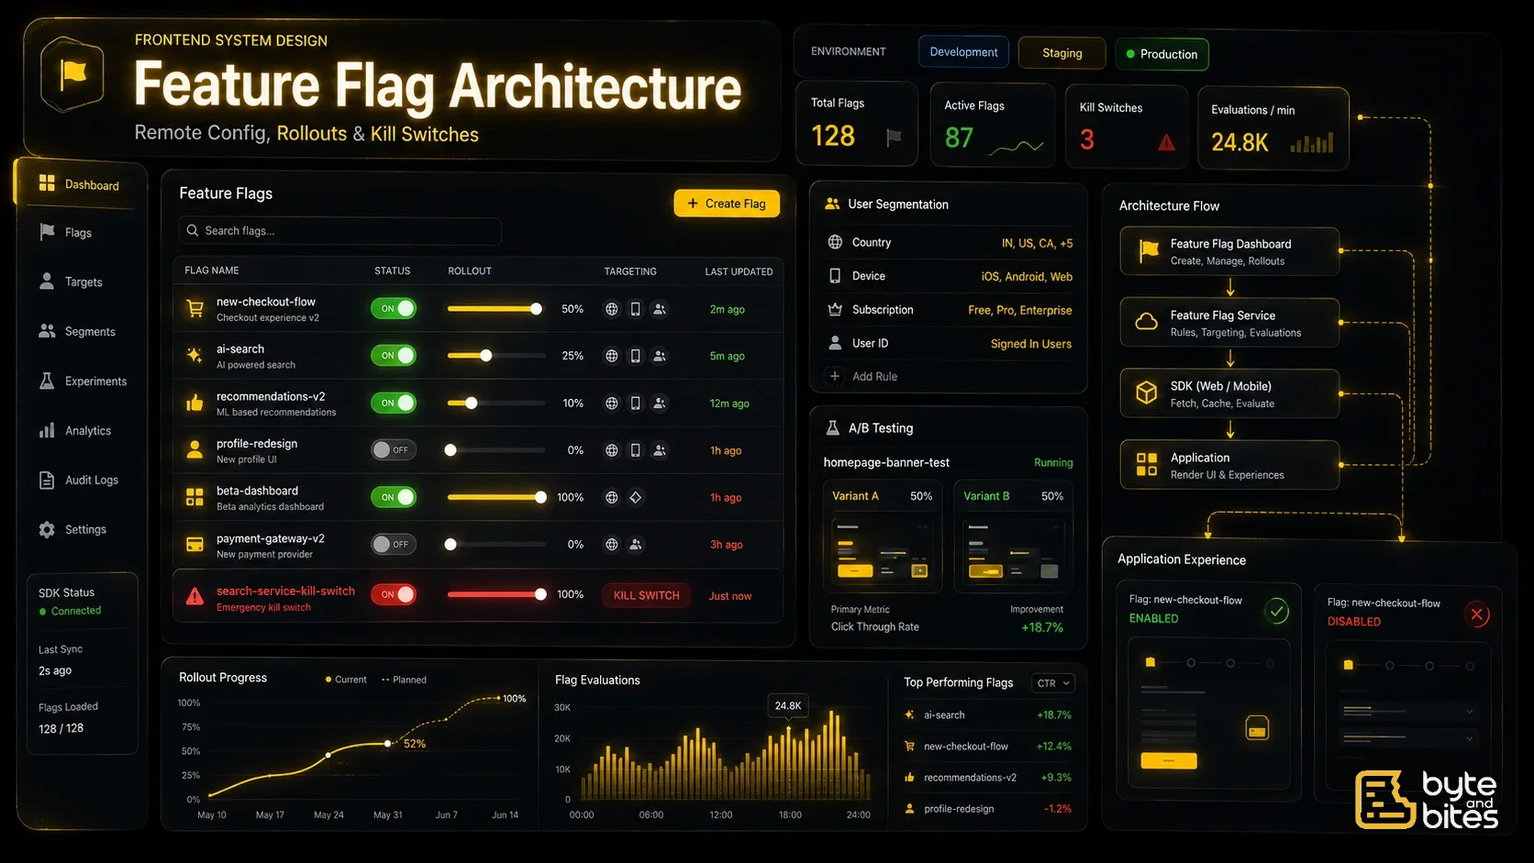Turn on payment-gateway-v2 flag
The width and height of the screenshot is (1534, 863).
pyautogui.click(x=394, y=545)
